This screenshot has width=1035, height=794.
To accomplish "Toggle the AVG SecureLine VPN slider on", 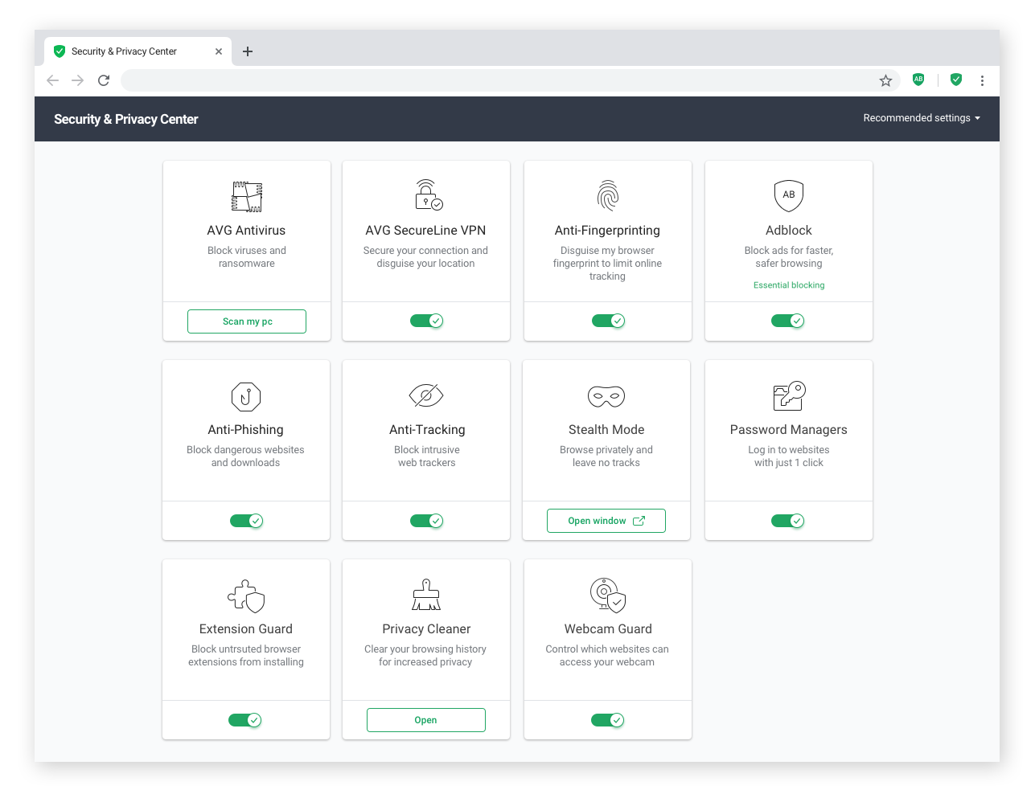I will [425, 320].
